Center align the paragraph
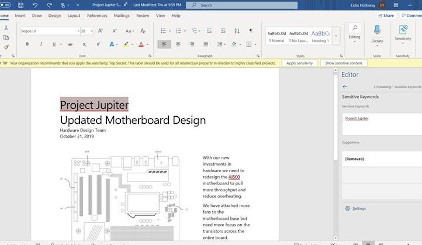 178,44
